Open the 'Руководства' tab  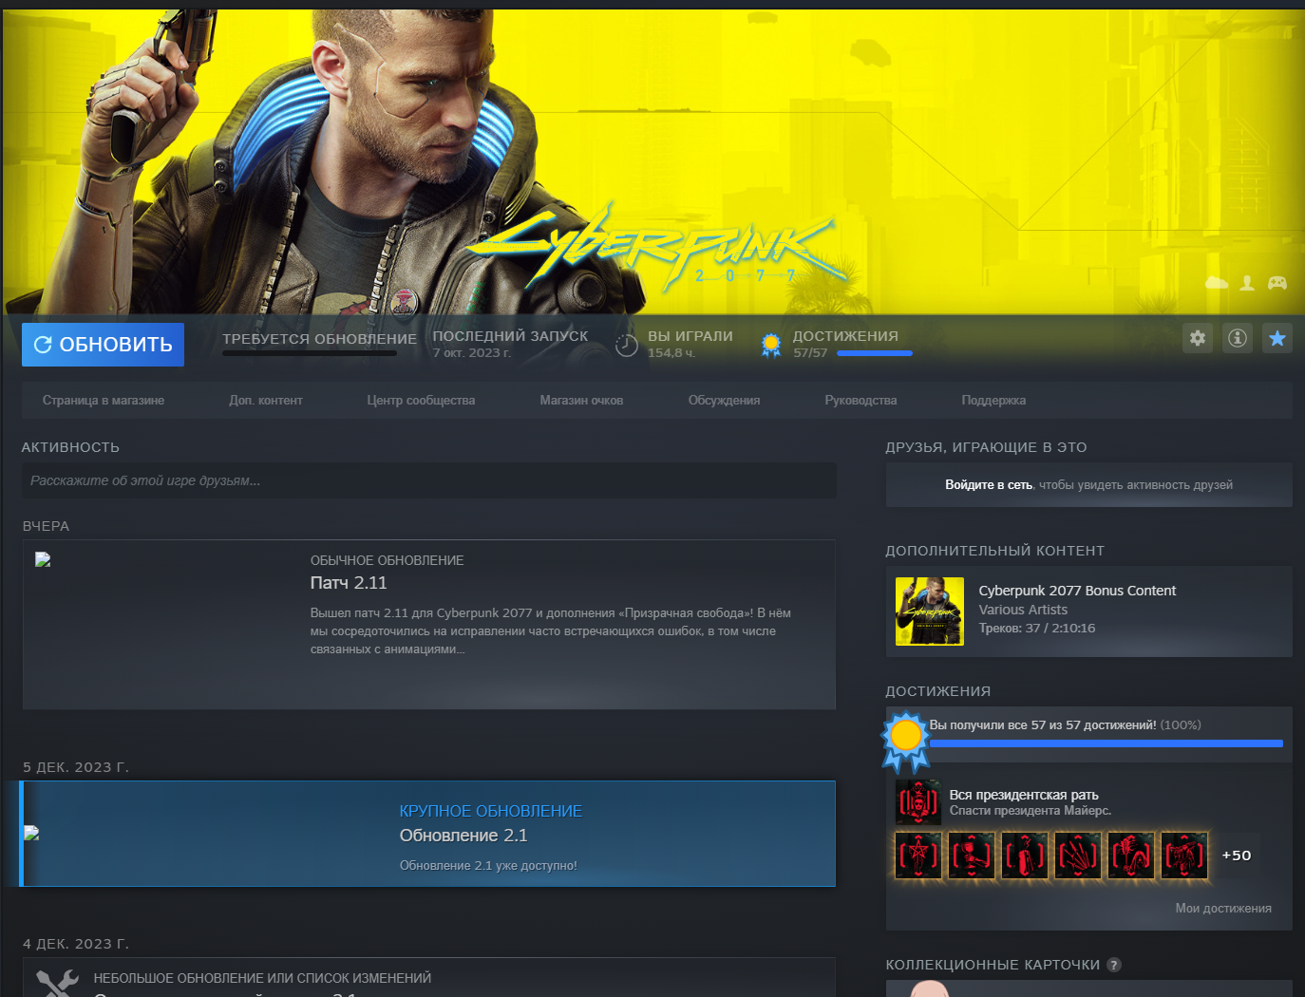click(861, 401)
